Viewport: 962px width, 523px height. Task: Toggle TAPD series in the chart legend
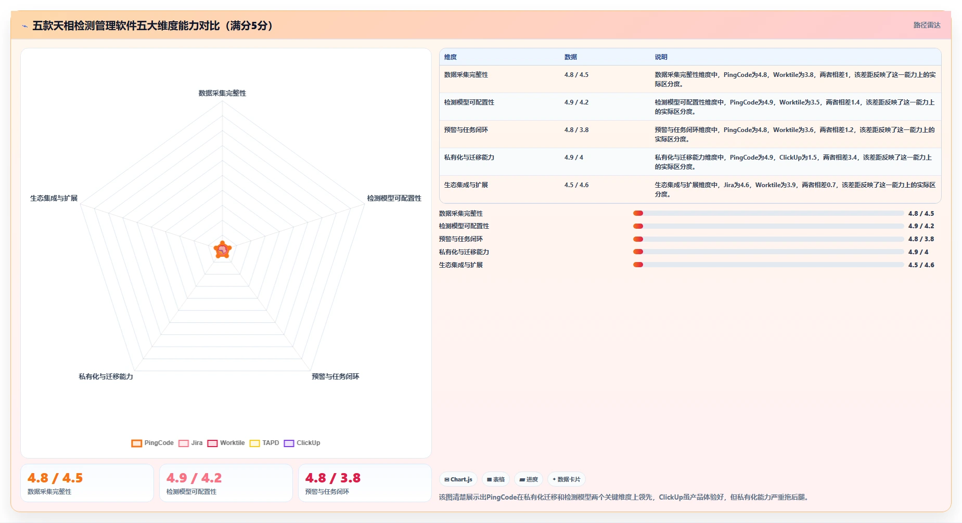click(x=264, y=443)
